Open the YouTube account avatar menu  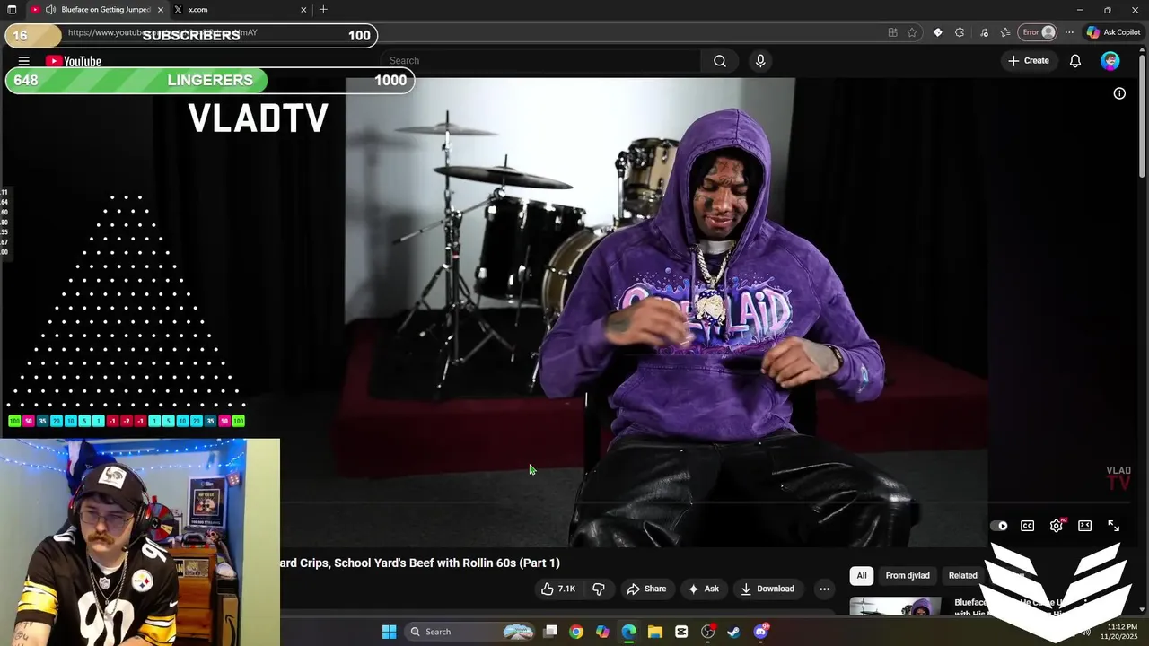tap(1110, 61)
